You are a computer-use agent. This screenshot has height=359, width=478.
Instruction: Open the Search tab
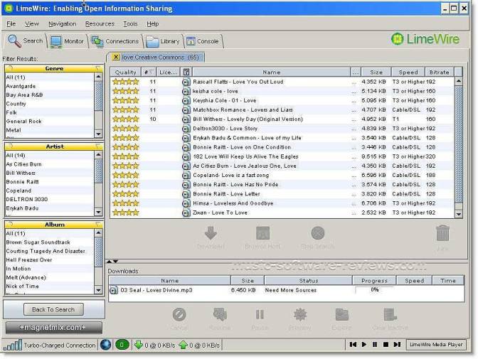[26, 41]
